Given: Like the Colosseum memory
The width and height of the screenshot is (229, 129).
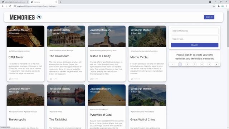Looking at the screenshot, I should click(x=54, y=79).
